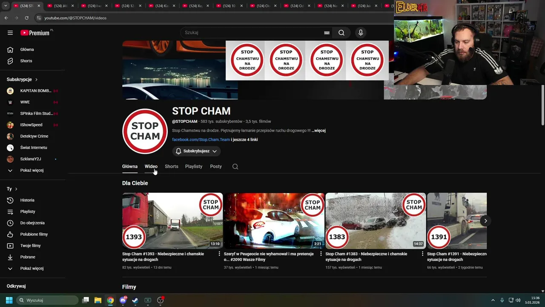
Task: Switch to the Wideo channel tab
Action: click(x=151, y=166)
